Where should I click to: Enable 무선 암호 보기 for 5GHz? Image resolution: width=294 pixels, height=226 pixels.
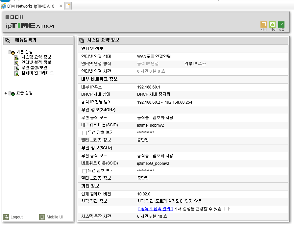pos(85,171)
